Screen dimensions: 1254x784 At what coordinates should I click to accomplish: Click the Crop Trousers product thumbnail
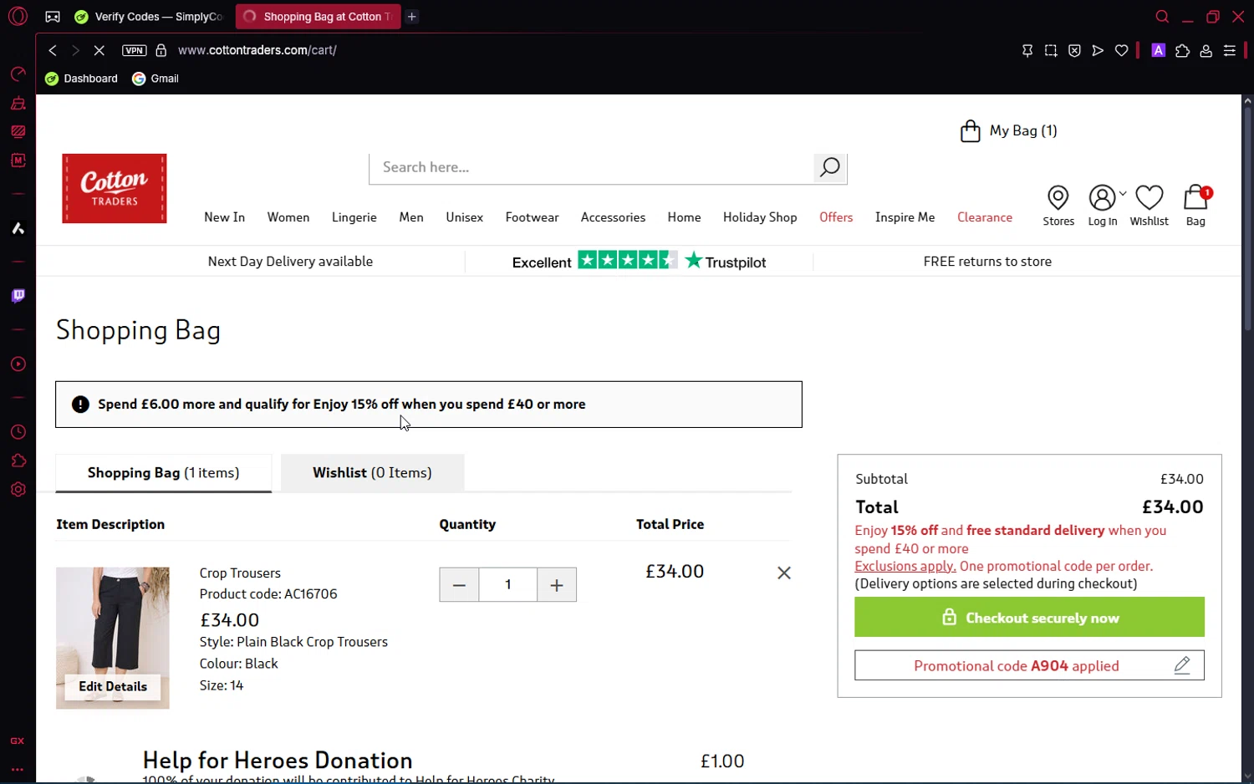pos(113,638)
